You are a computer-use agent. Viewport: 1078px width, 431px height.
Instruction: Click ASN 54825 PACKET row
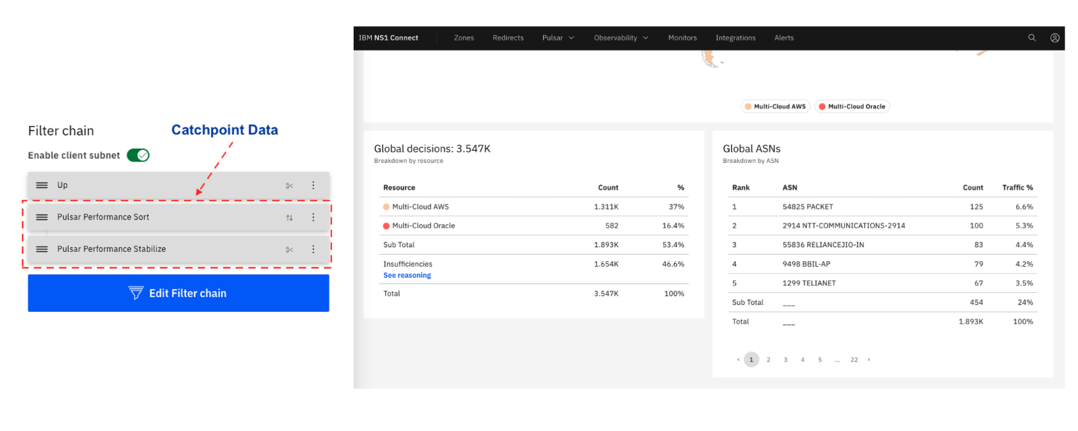tap(883, 207)
